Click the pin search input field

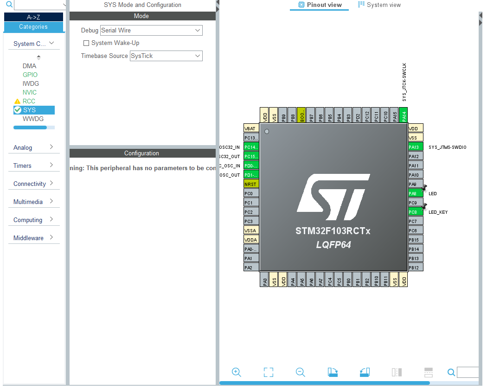[x=468, y=372]
